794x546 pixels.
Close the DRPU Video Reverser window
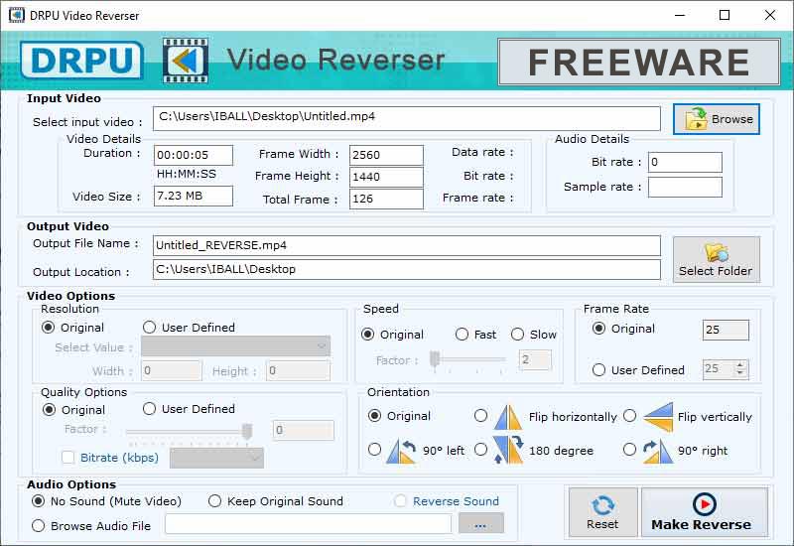pos(770,15)
